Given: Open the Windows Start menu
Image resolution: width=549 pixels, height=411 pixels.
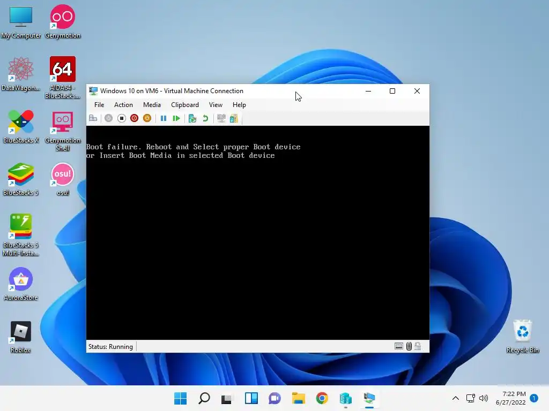Looking at the screenshot, I should pos(181,398).
